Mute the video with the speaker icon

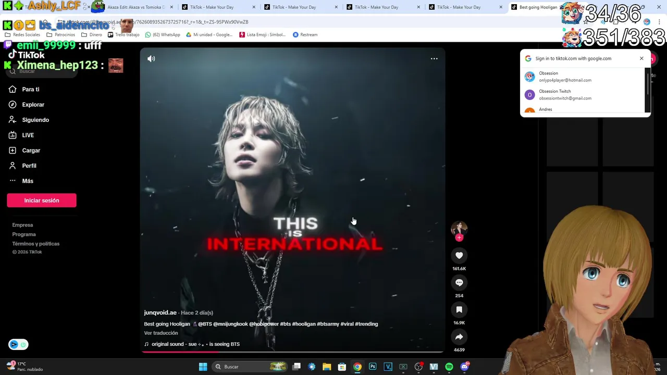pyautogui.click(x=151, y=59)
